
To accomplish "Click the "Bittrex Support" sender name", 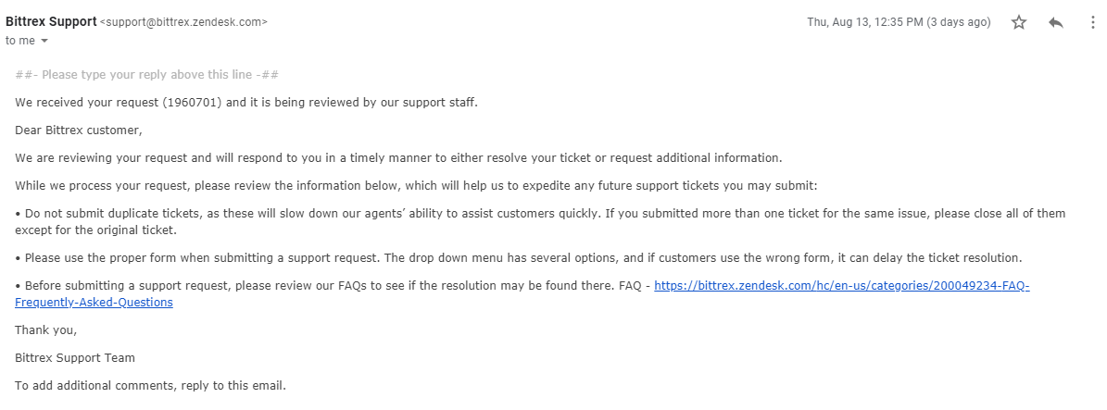I will (51, 21).
